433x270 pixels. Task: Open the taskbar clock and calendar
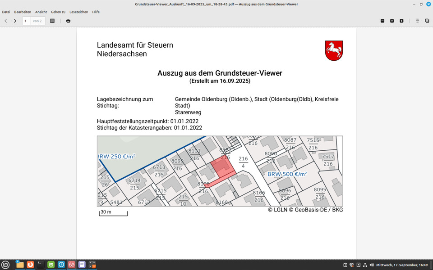pos(401,265)
